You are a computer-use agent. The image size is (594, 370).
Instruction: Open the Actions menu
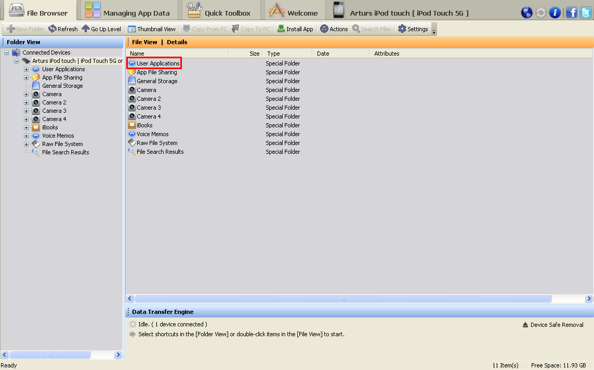pos(334,29)
